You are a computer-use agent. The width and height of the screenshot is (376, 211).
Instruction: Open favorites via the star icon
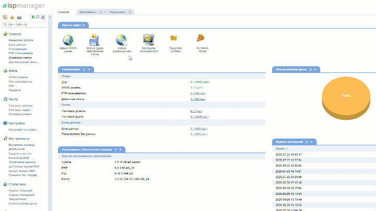(12, 17)
